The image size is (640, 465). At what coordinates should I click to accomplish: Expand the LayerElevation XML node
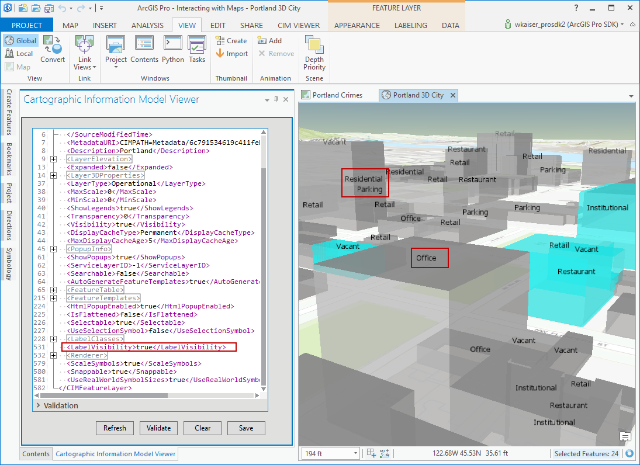pos(53,159)
